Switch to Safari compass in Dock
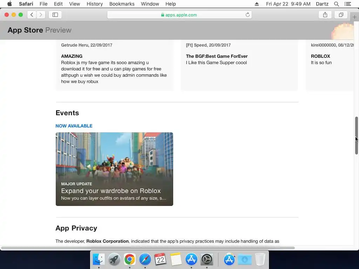Viewport: 359px width, 269px height. [x=145, y=259]
